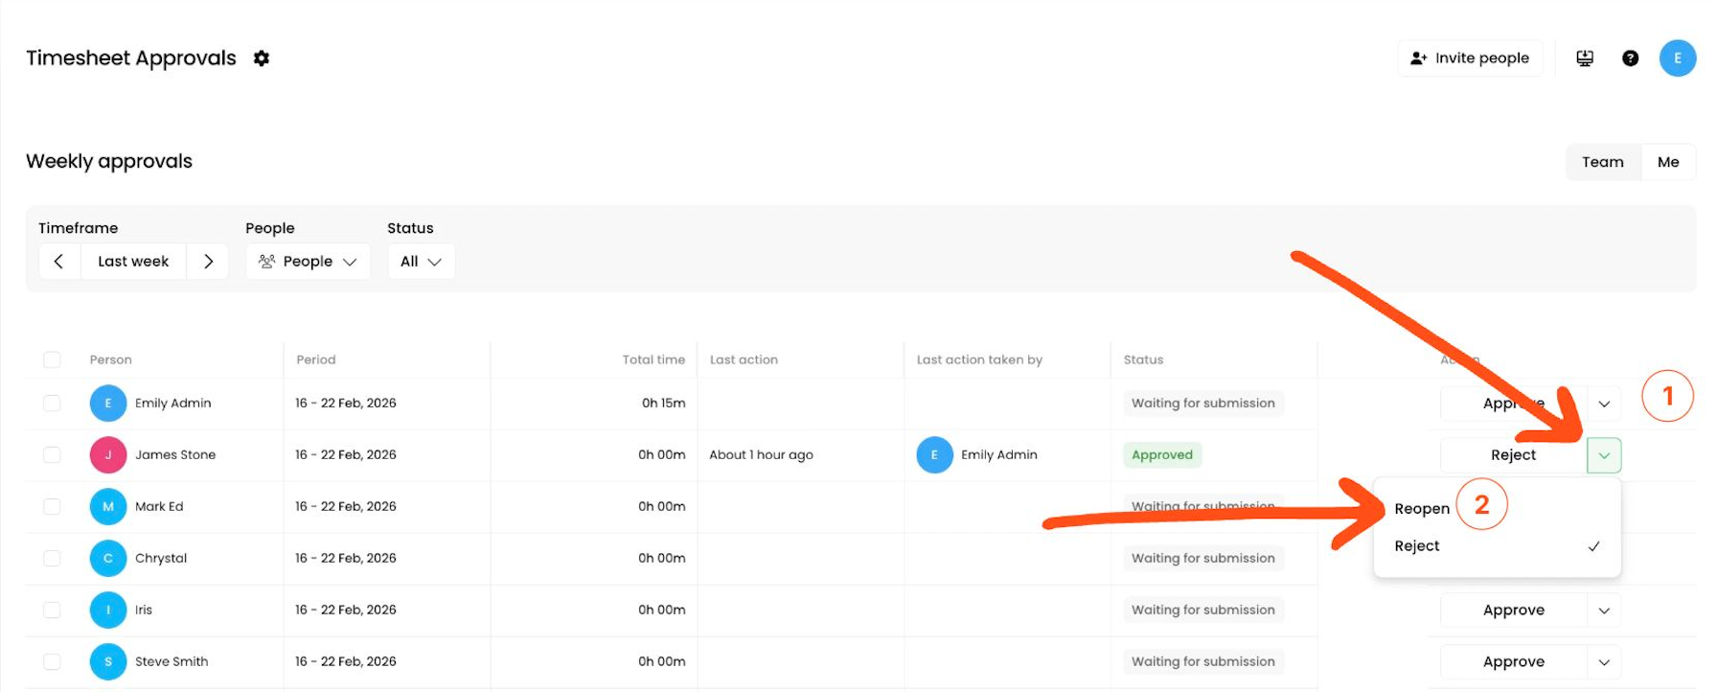Click Emily Admin's Waiting for submission status
Screen dimensions: 1717x692
1203,404
